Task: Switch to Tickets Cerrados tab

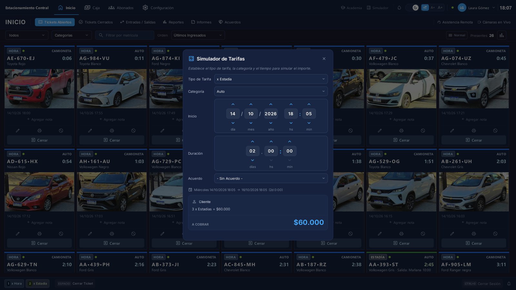Action: 96,22
